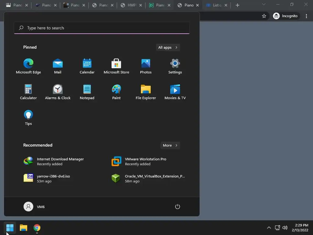Launch the Paint app
Viewport: 313px width, 235px height.
116,92
